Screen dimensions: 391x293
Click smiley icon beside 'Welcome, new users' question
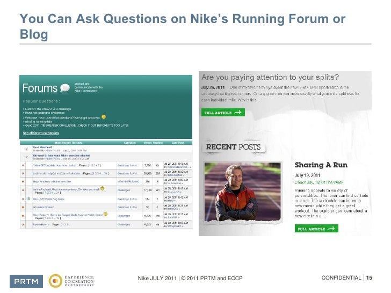pos(104,117)
